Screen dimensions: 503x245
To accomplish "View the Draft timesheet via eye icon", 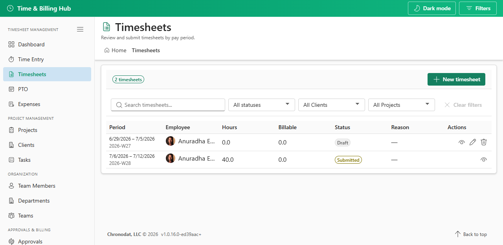I will coord(462,142).
